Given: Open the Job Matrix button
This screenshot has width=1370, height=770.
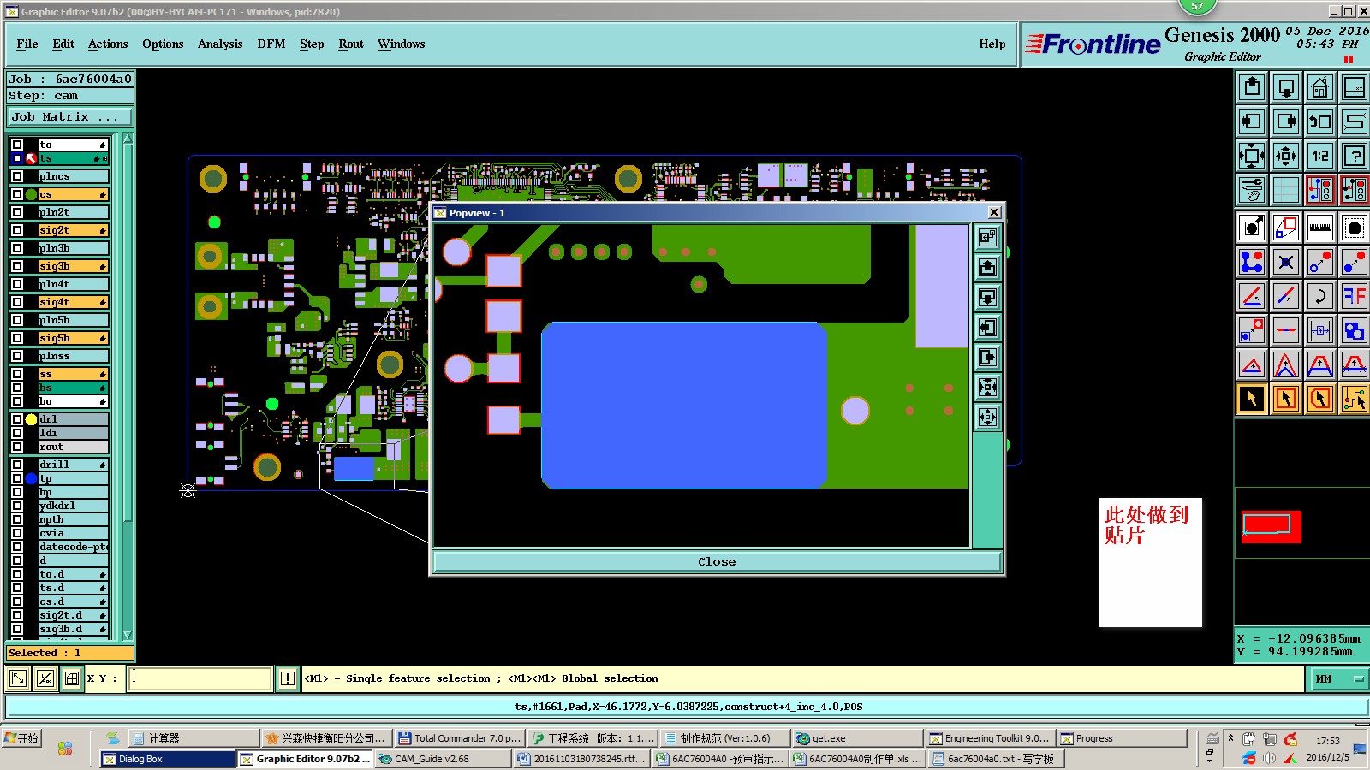Looking at the screenshot, I should [70, 116].
